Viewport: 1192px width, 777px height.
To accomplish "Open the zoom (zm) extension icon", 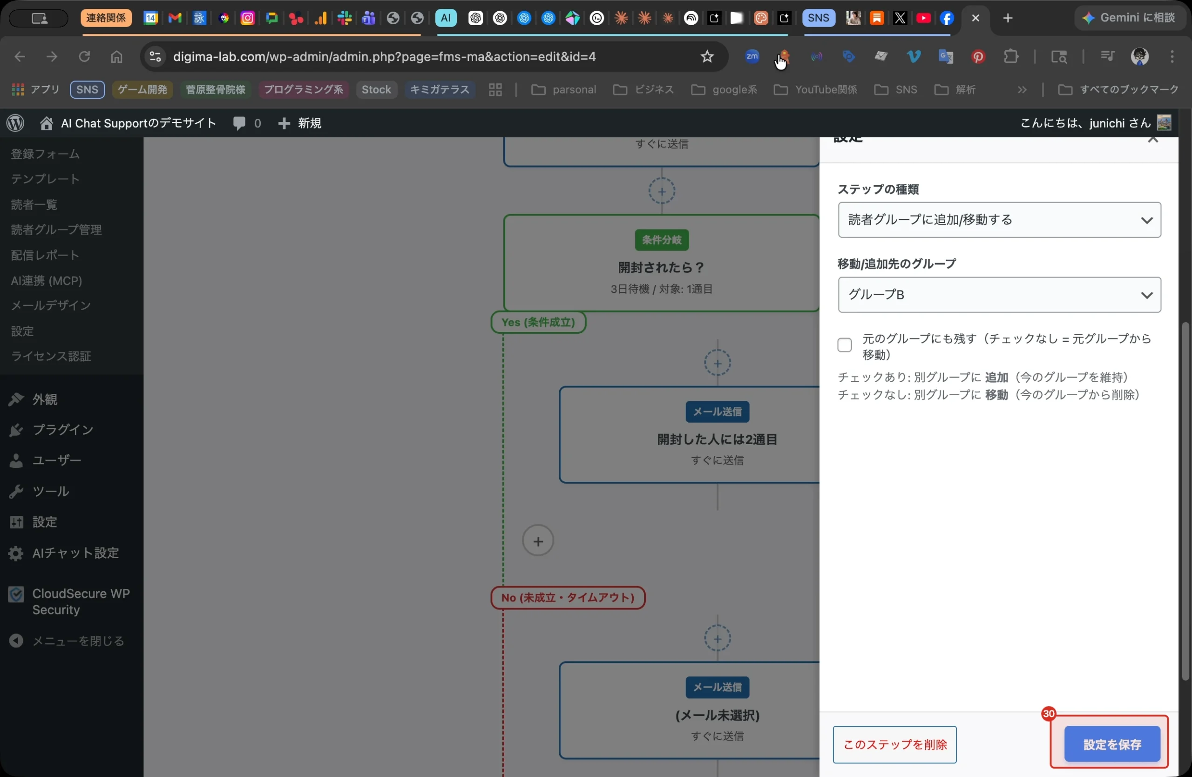I will (752, 57).
